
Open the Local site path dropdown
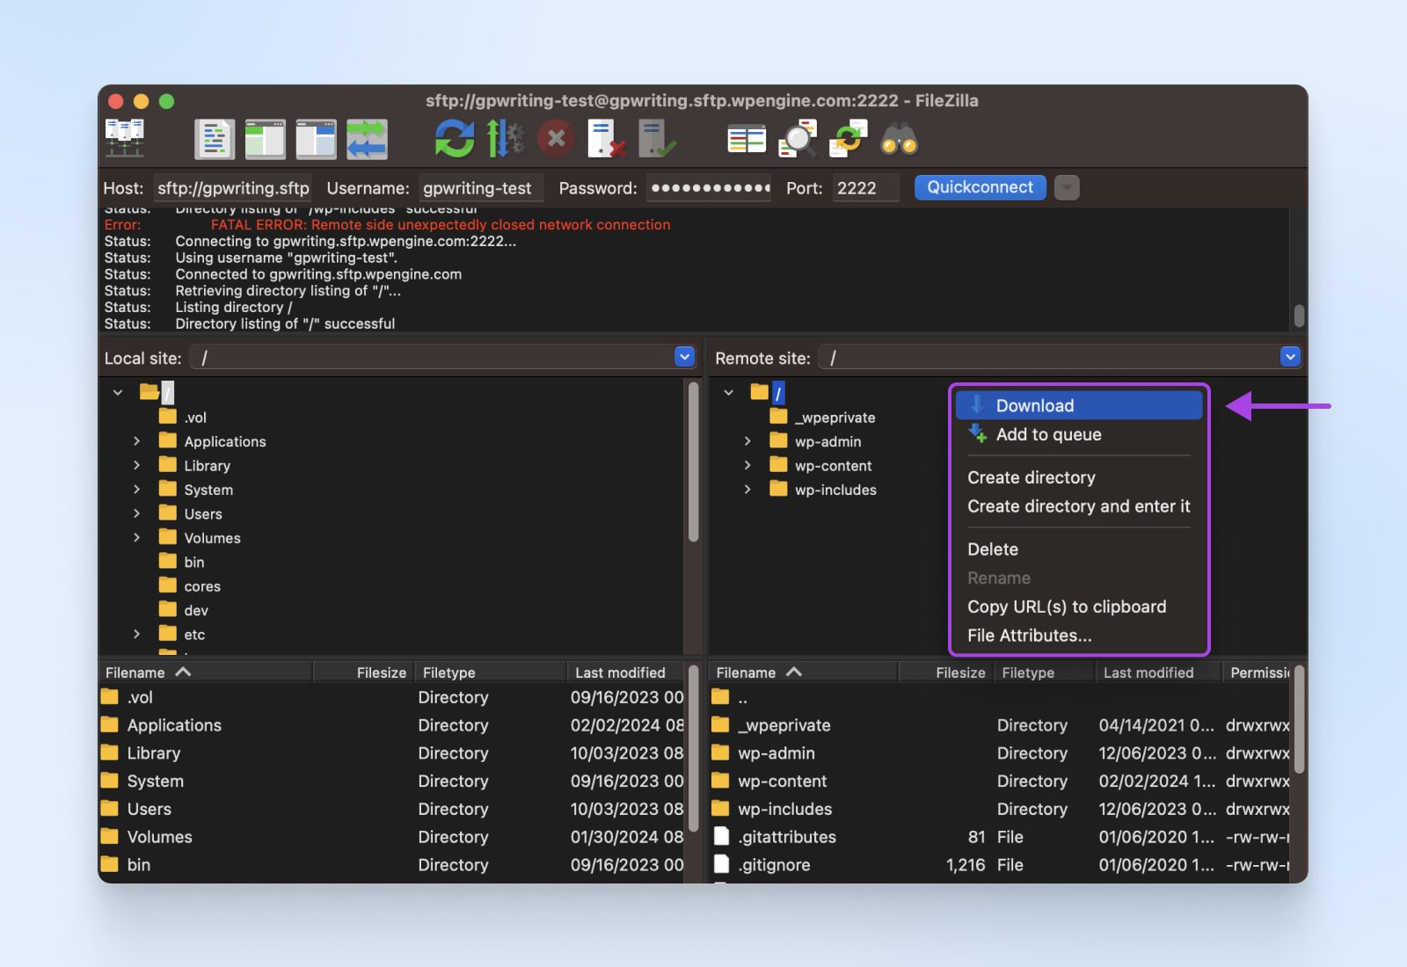click(683, 357)
